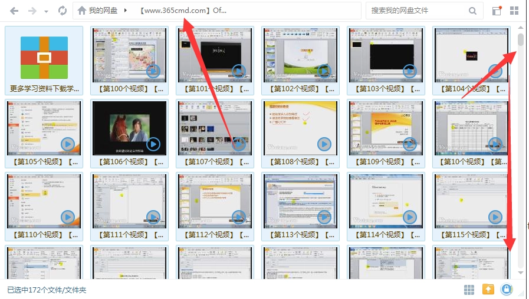Play the 第108个视频 video
The width and height of the screenshot is (529, 299).
(x=324, y=144)
